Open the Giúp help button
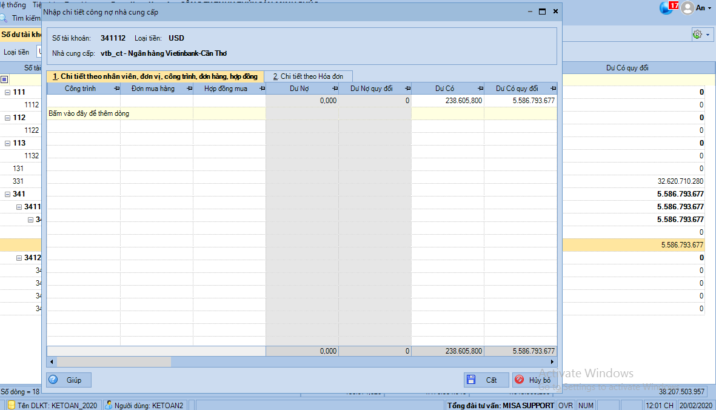 pos(69,380)
